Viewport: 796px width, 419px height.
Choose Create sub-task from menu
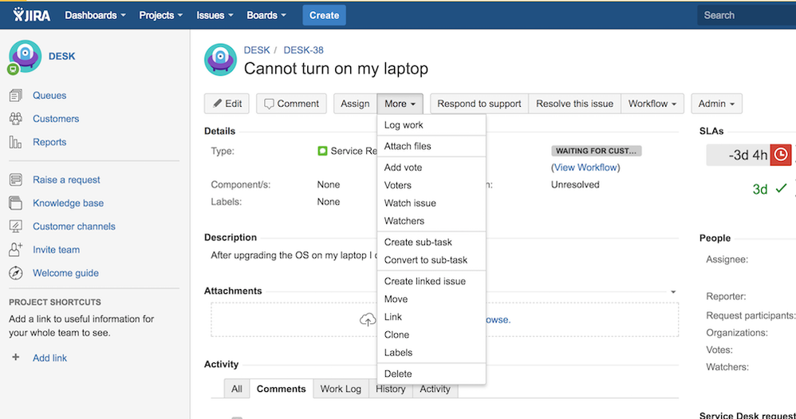(x=431, y=243)
